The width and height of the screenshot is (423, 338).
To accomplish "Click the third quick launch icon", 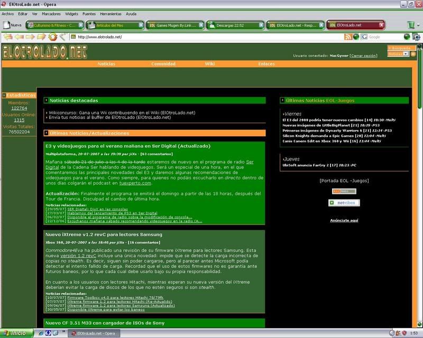I will coord(56,333).
